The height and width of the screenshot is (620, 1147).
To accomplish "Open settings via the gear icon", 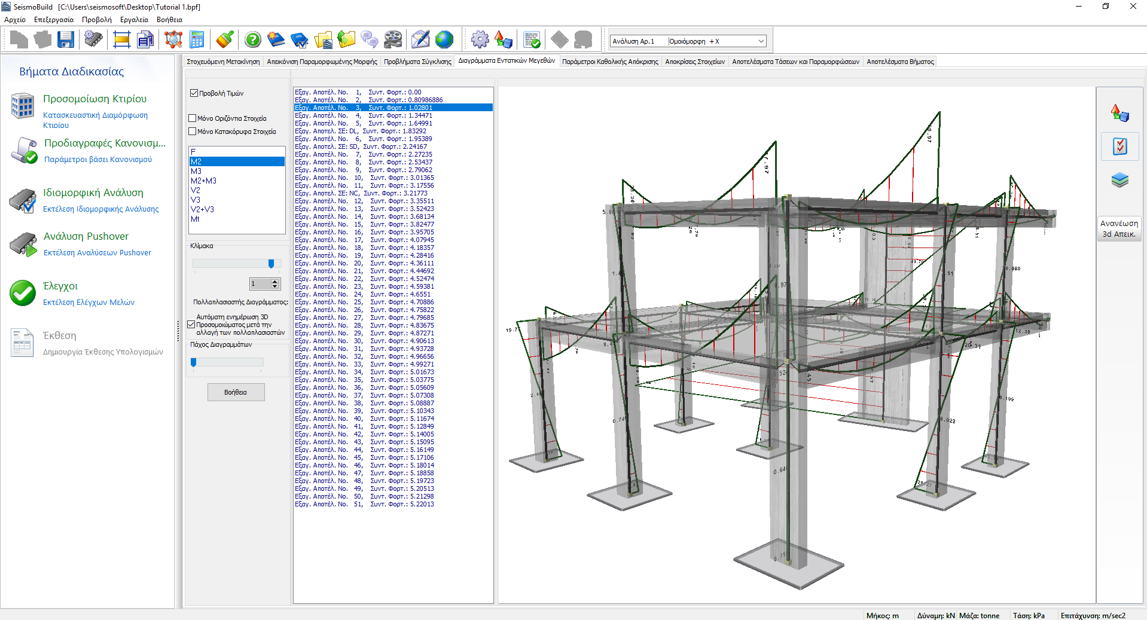I will (480, 40).
